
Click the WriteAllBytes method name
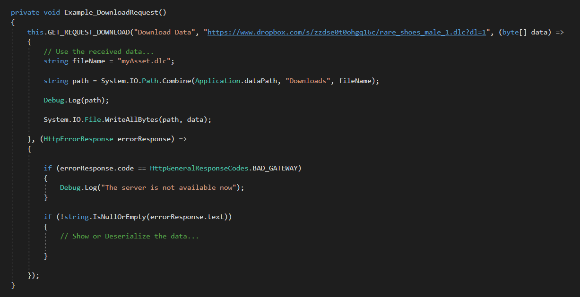pos(132,119)
